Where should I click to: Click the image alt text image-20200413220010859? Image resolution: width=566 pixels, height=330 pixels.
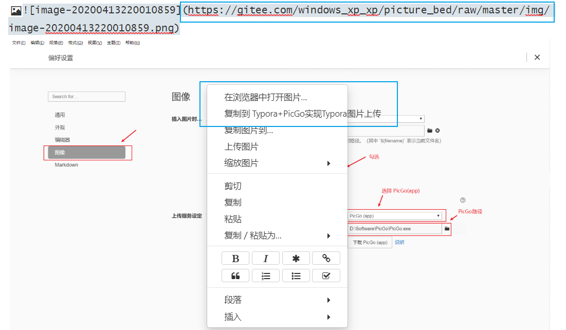click(105, 10)
